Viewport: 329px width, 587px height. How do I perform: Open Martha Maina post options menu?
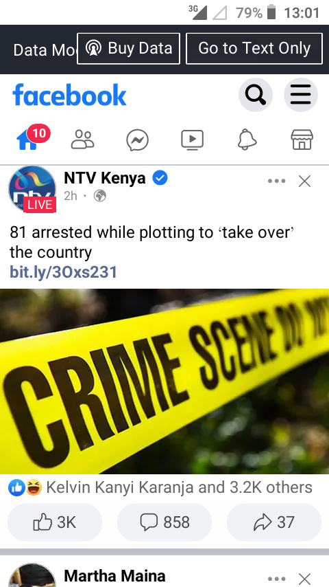[x=277, y=579]
